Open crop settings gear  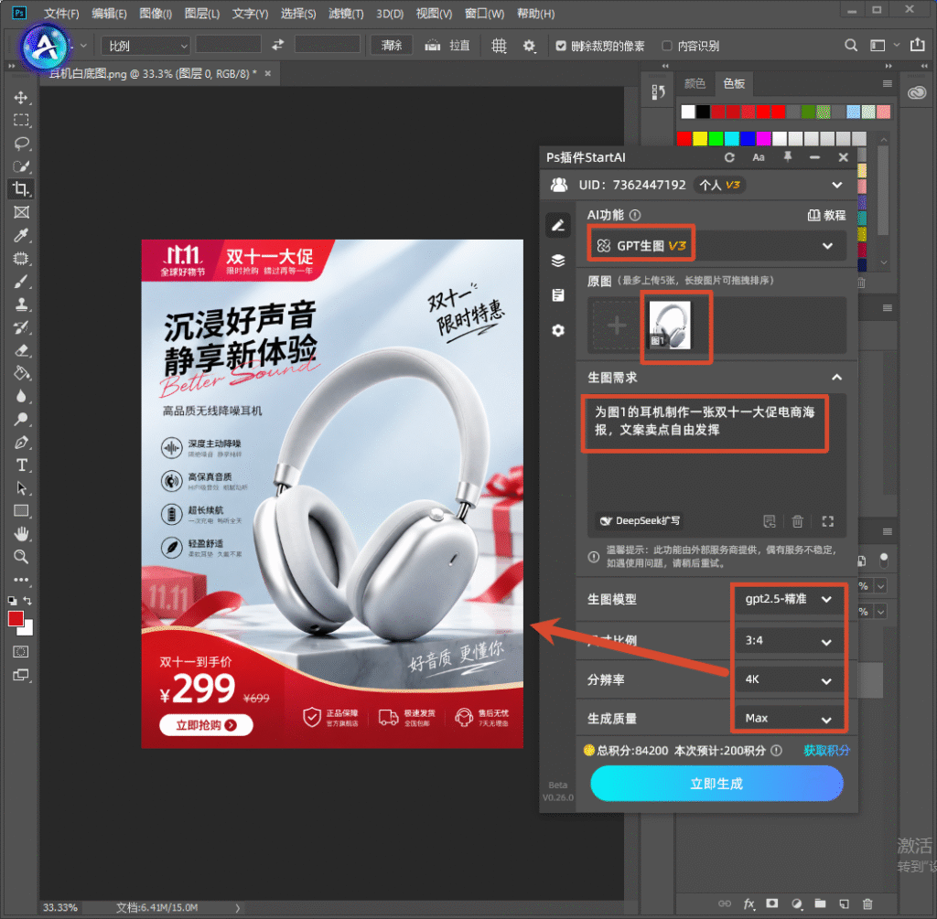530,46
